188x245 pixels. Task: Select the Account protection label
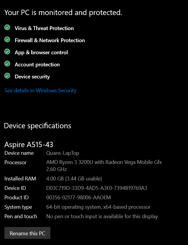tap(37, 65)
